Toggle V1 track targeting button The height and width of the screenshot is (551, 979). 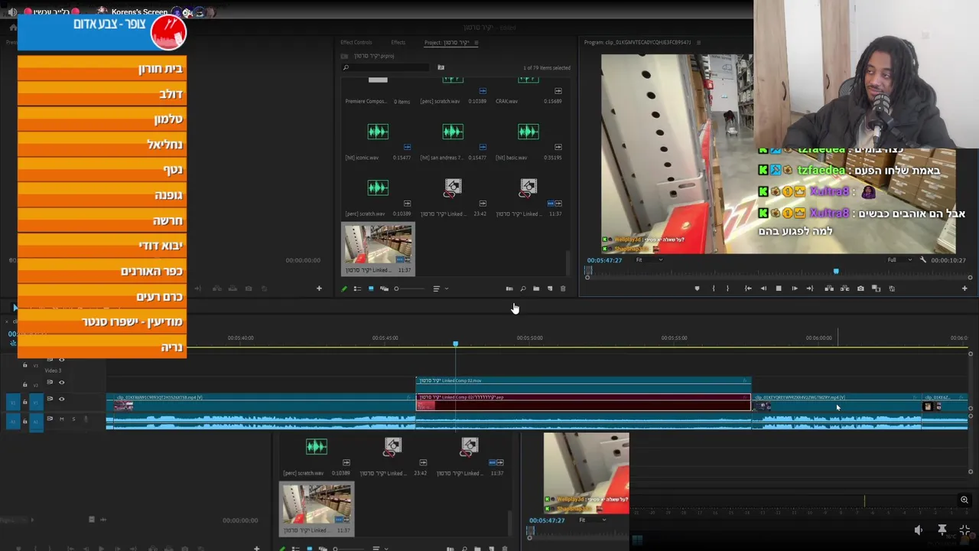click(x=36, y=403)
